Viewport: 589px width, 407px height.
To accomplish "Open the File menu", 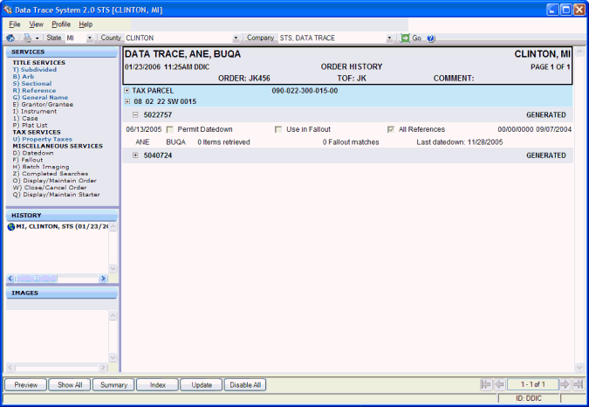I will coord(15,24).
